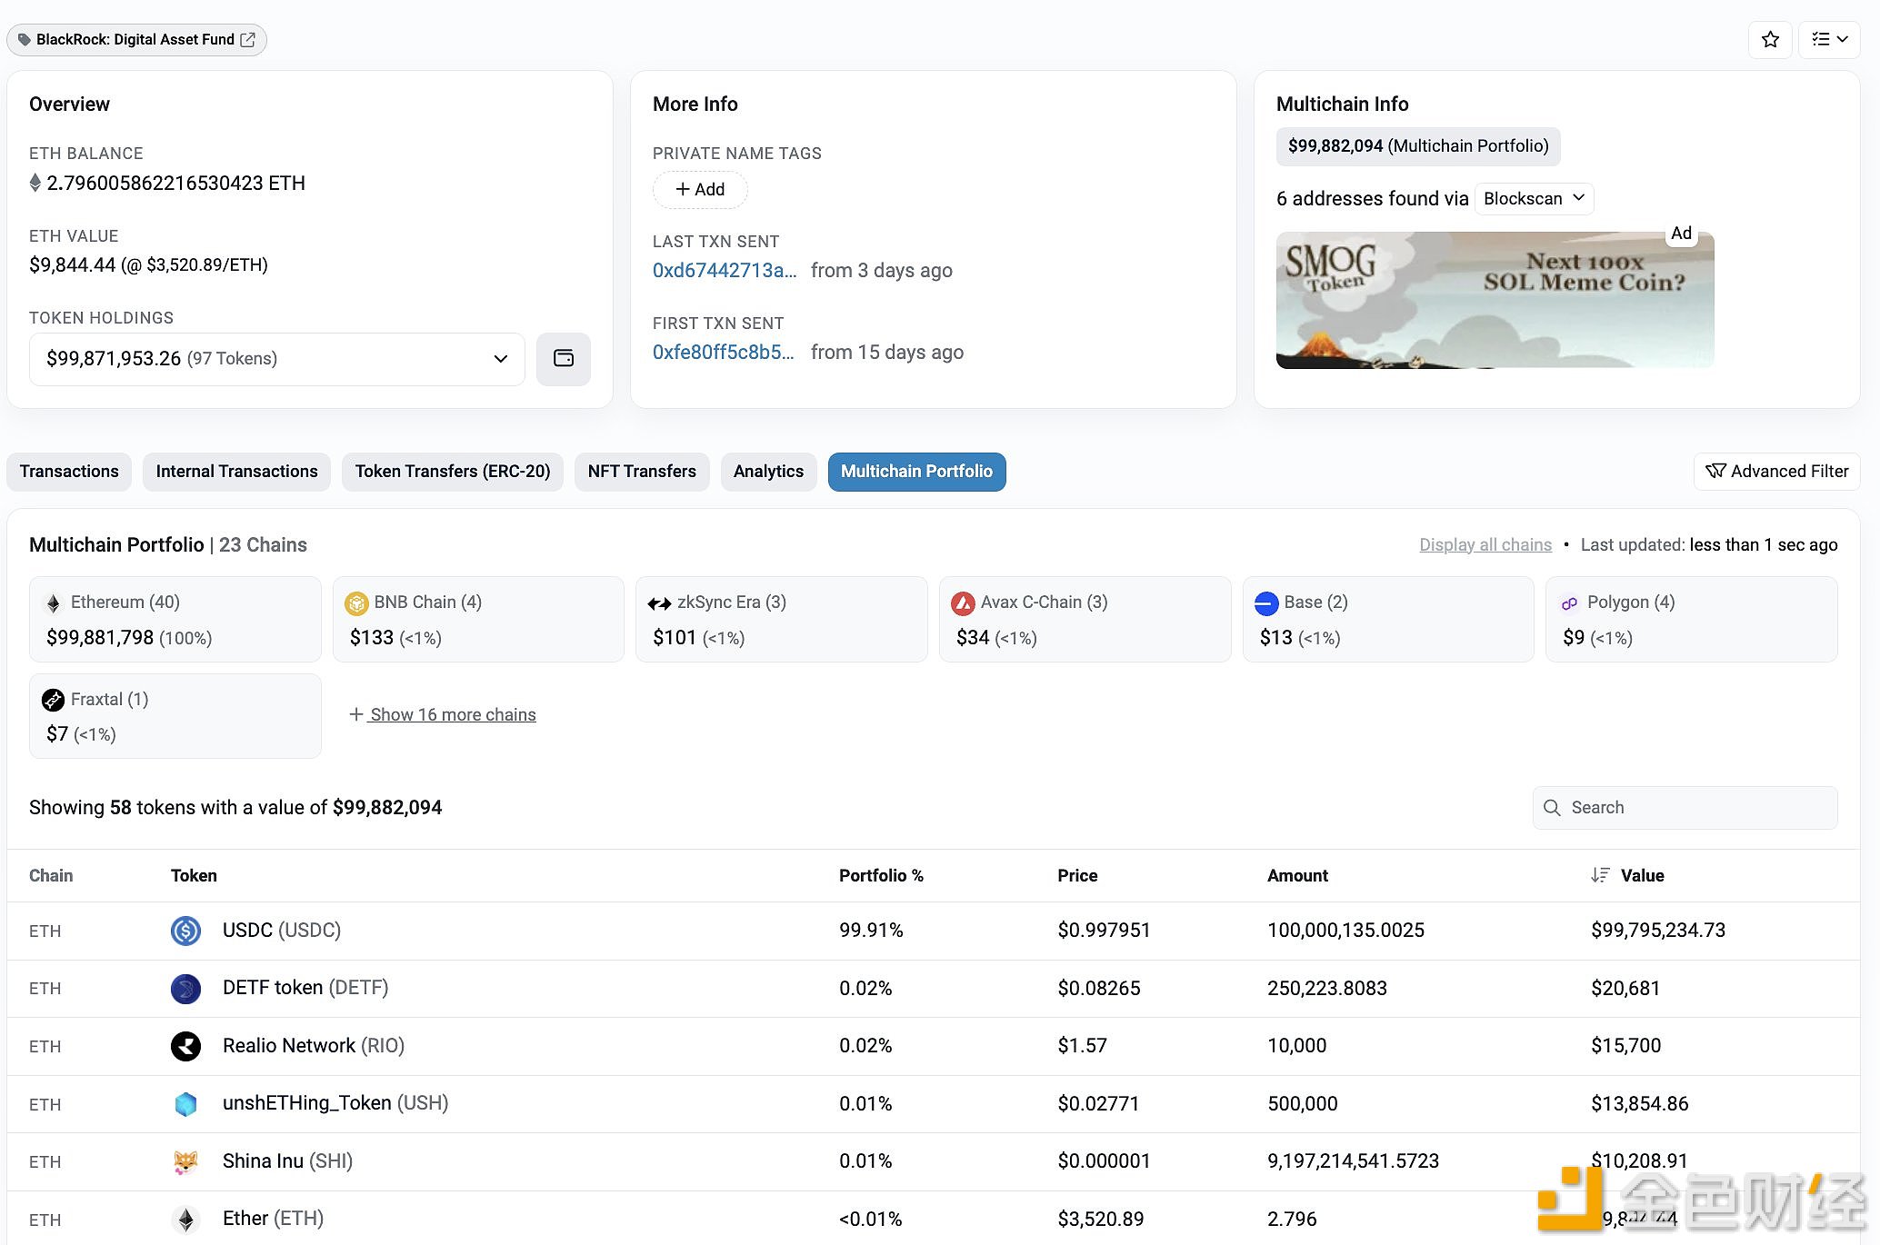The image size is (1880, 1245).
Task: Click the favorite star icon
Action: [x=1769, y=40]
